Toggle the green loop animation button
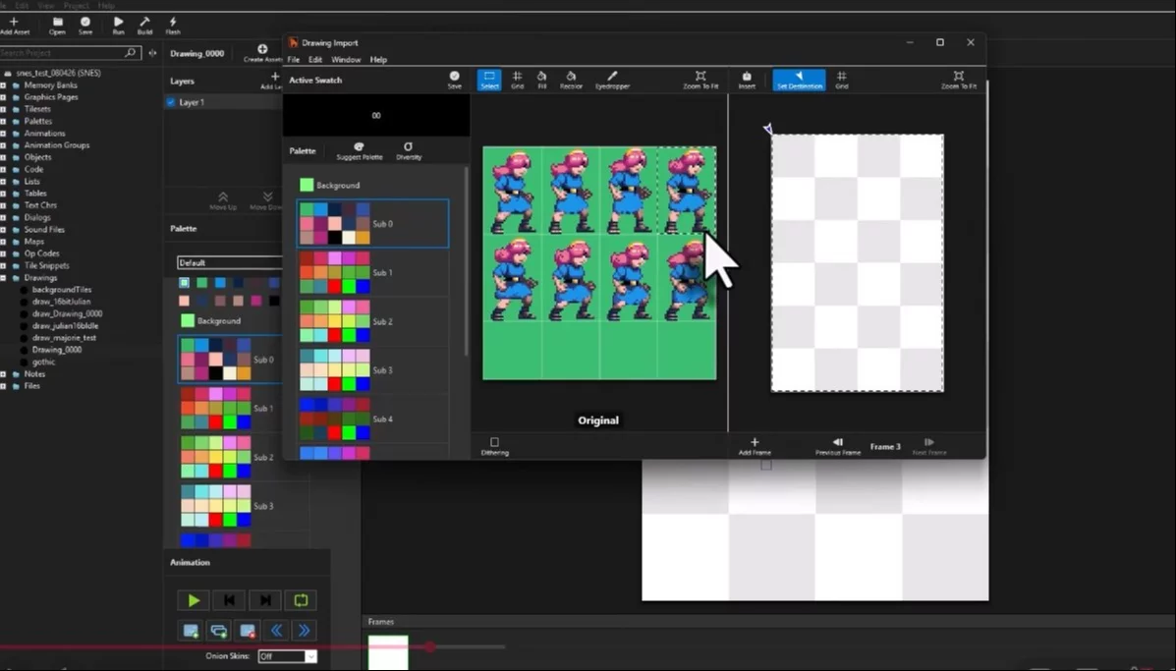This screenshot has width=1176, height=671. [x=301, y=600]
